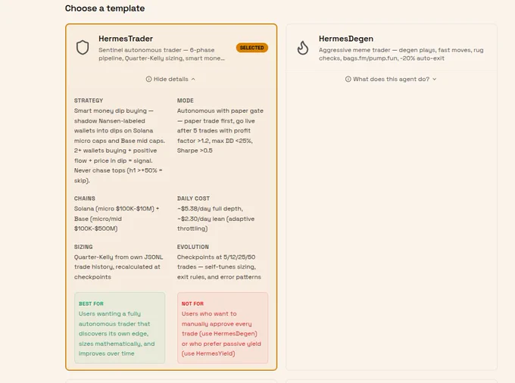Click the 'Sentinel autonomous trader' description text

(161, 54)
